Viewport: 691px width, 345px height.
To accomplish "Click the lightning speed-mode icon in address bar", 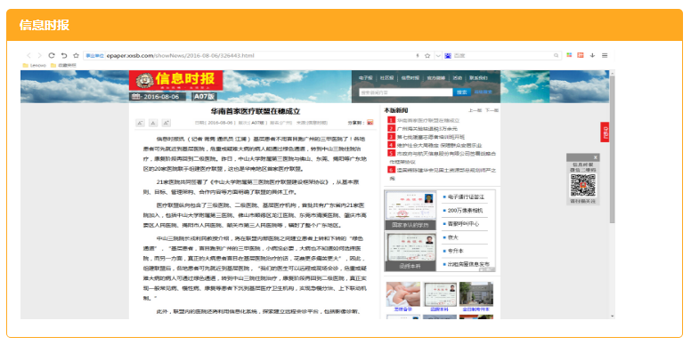I will tap(418, 55).
